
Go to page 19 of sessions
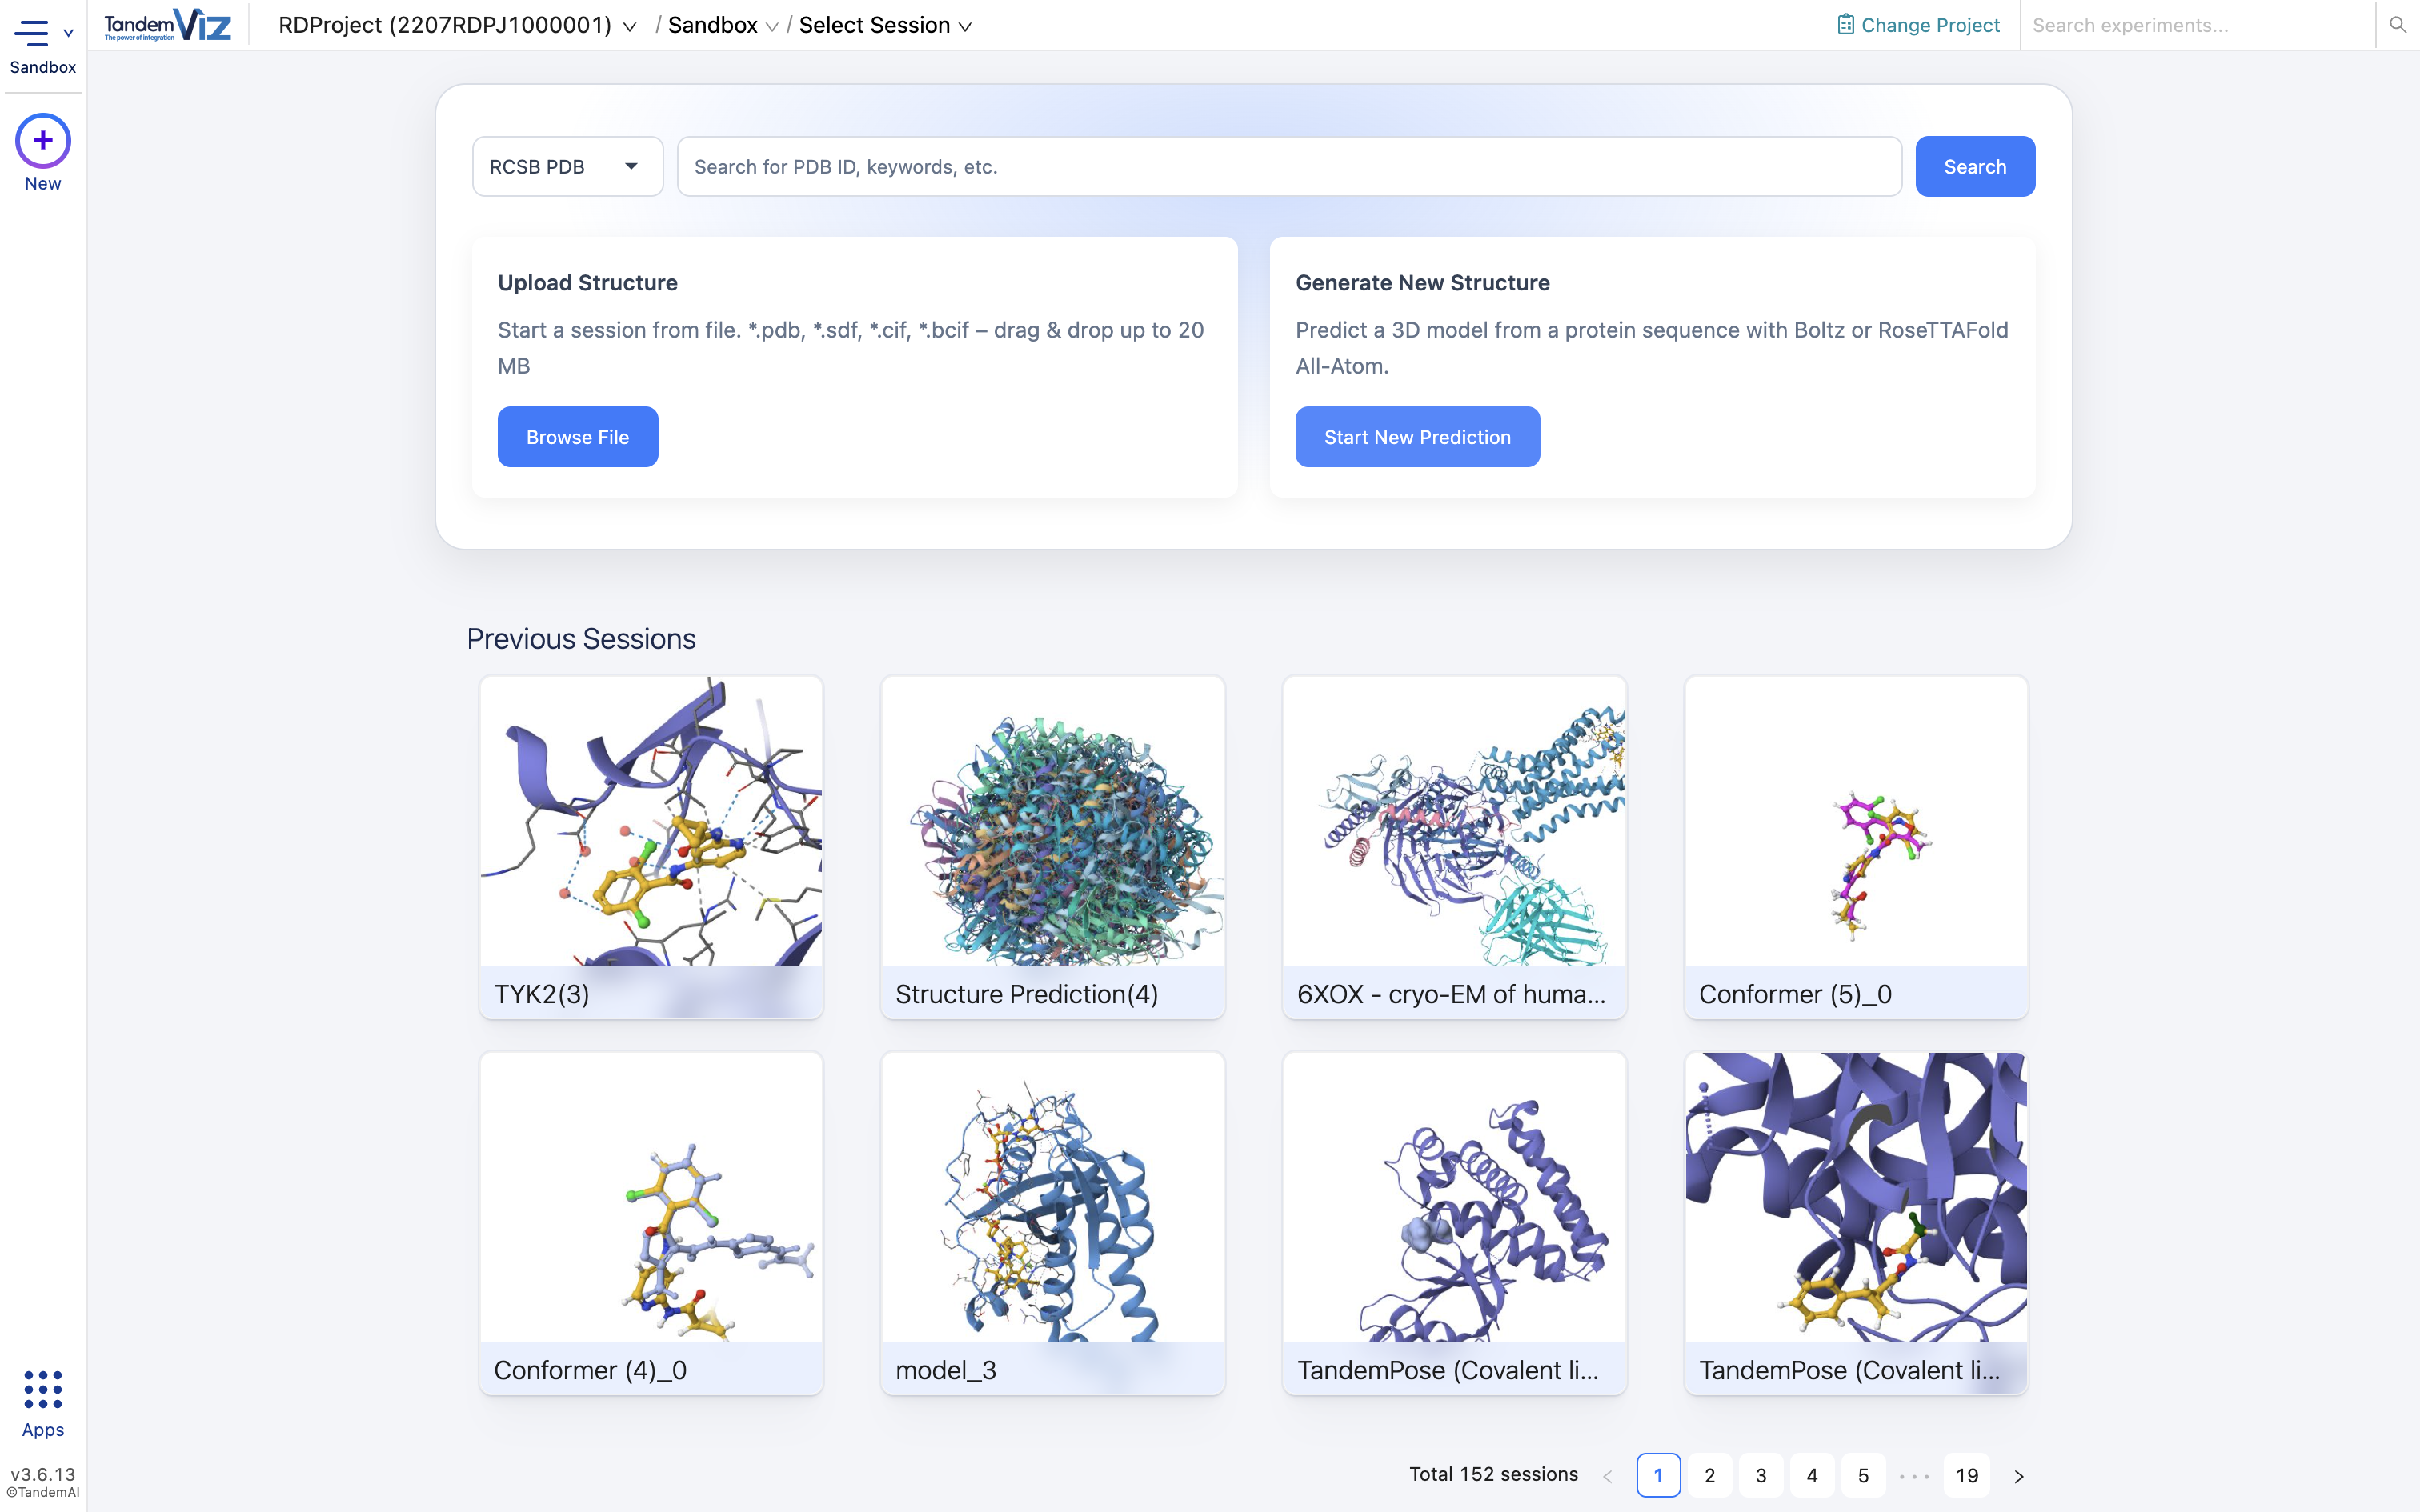point(1966,1475)
